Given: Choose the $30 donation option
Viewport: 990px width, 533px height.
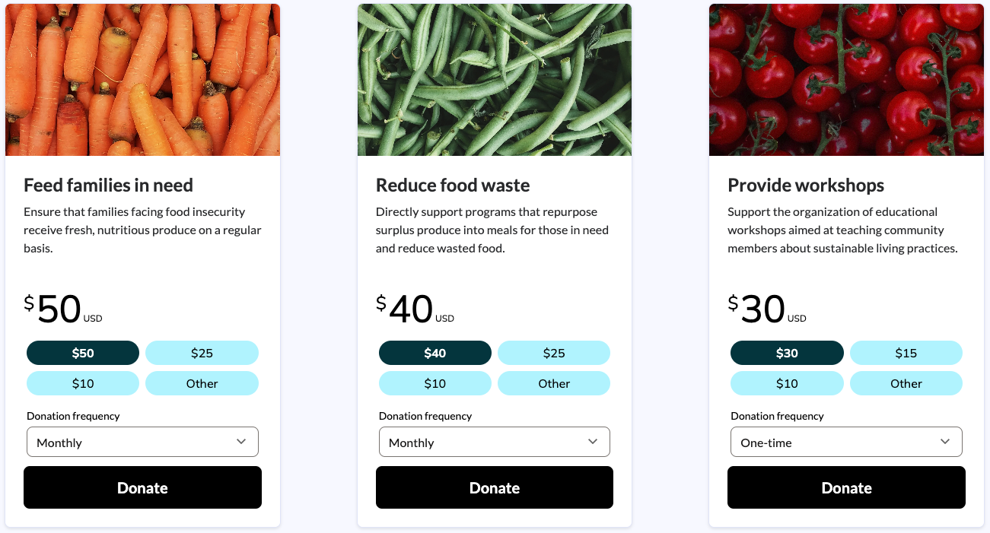Looking at the screenshot, I should [x=787, y=353].
